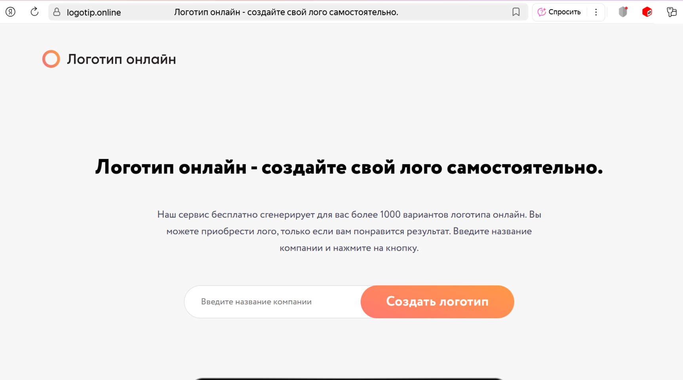The width and height of the screenshot is (683, 380).
Task: Open site security lock info
Action: pos(57,12)
